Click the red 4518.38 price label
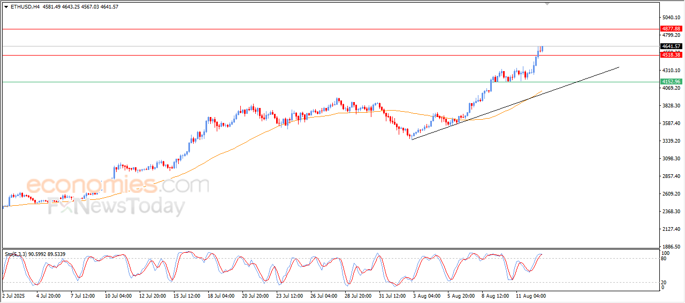 coord(671,55)
